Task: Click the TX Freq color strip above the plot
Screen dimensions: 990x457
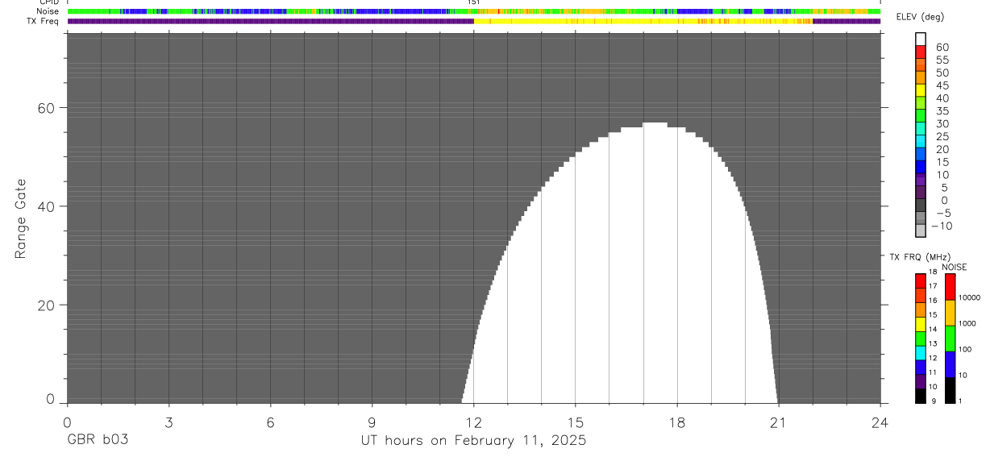Action: point(473,21)
